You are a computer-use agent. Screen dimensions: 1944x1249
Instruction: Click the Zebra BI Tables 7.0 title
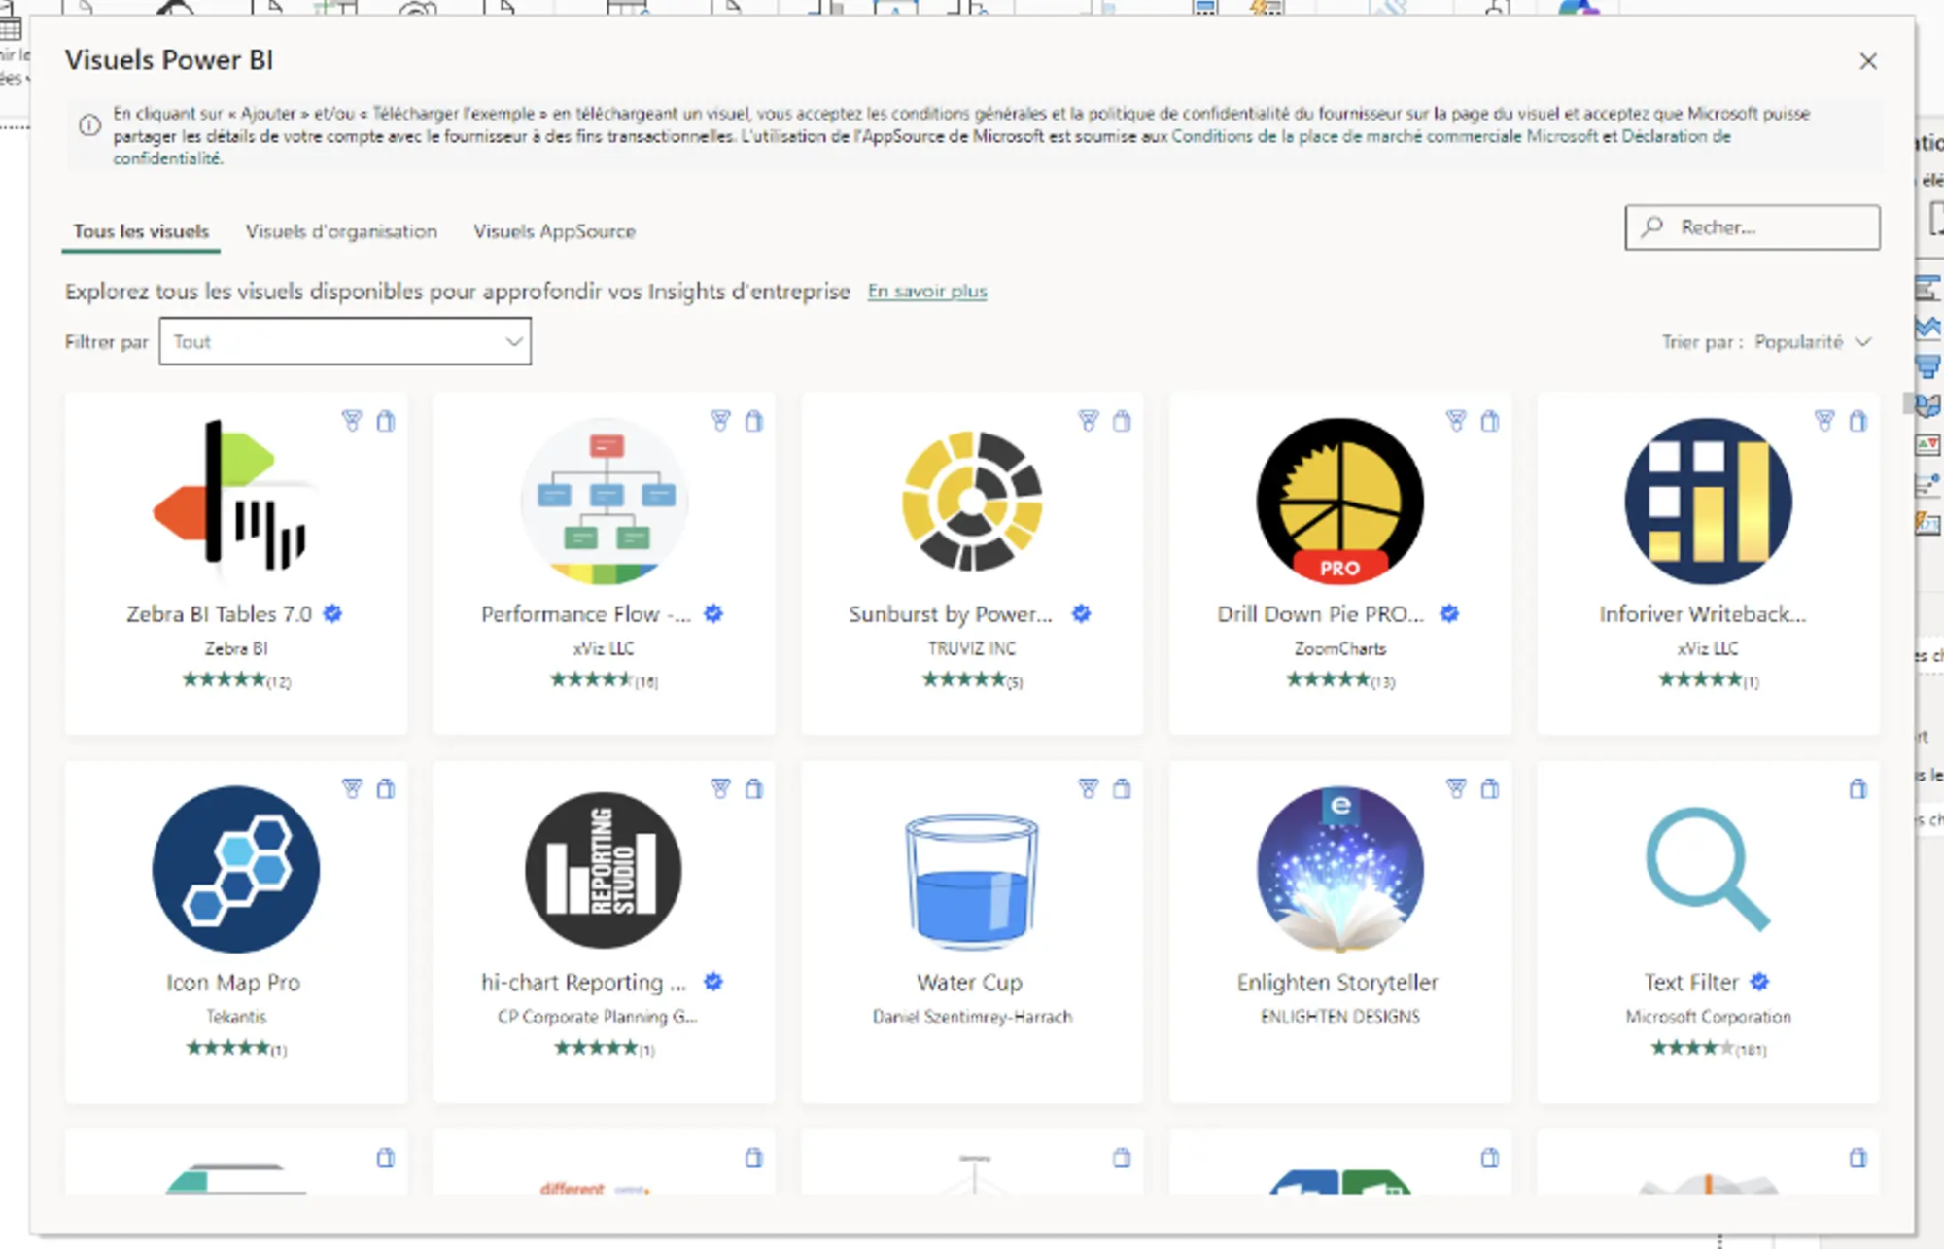tap(219, 614)
